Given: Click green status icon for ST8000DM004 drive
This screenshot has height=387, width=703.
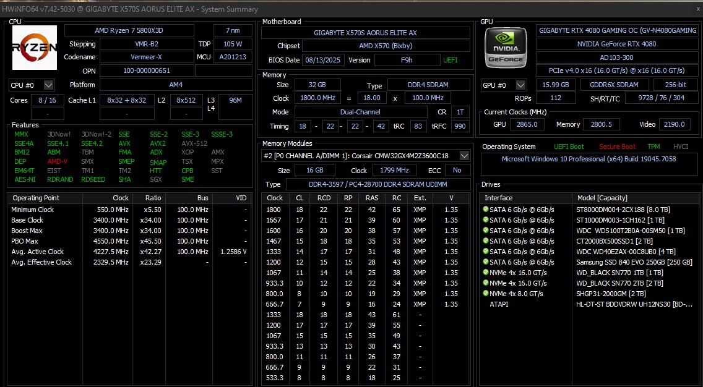Looking at the screenshot, I should (486, 209).
